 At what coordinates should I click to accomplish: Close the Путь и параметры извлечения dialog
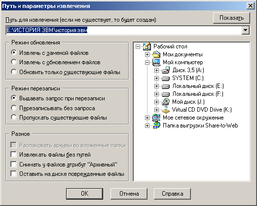click(x=251, y=6)
